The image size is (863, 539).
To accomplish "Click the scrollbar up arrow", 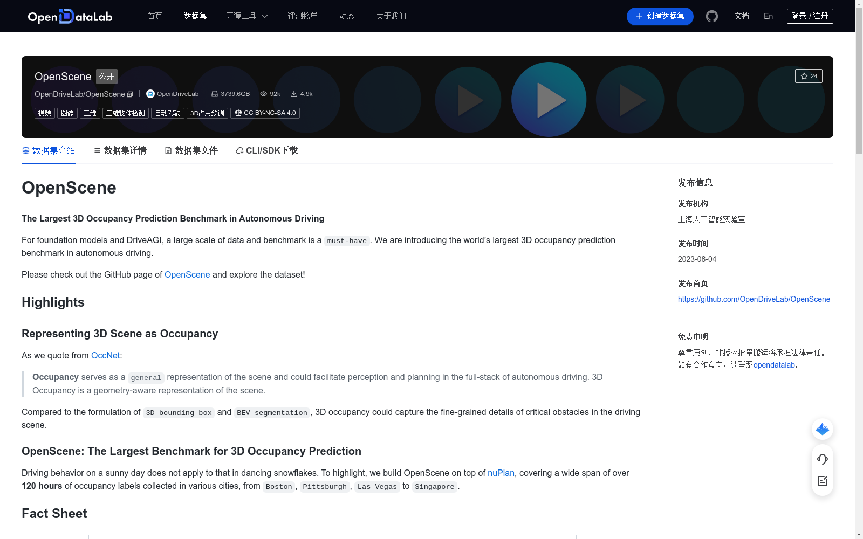I will coord(859,4).
